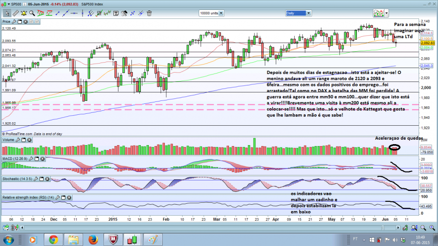438x246 pixels.
Task: Click the zigzag candle pattern tool
Action: 108,13
